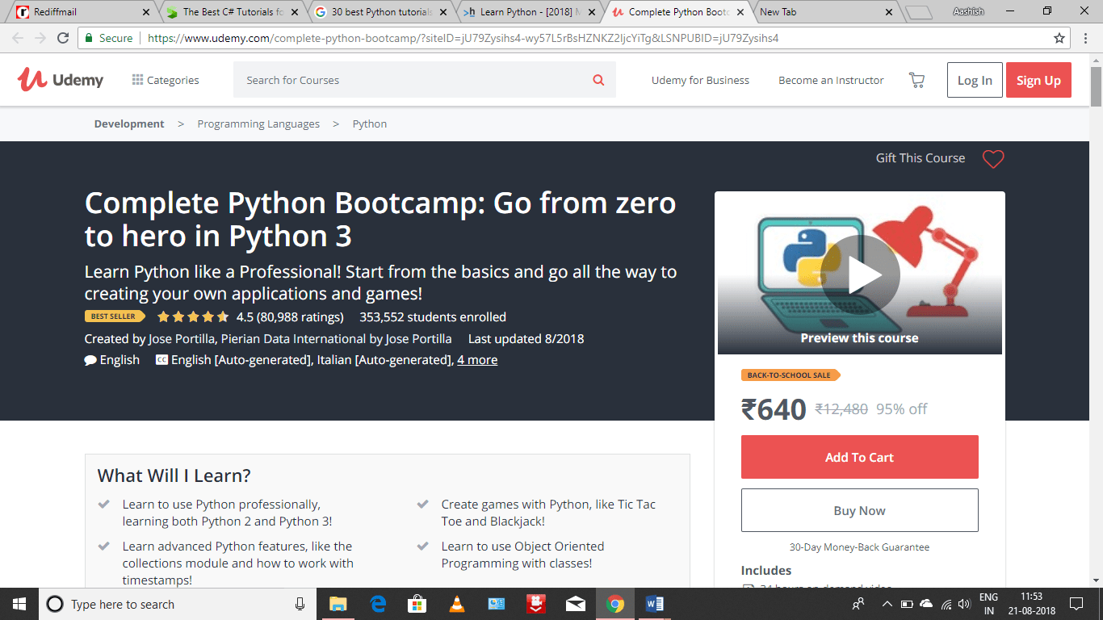Image resolution: width=1103 pixels, height=620 pixels.
Task: Reload the page in Chrome
Action: tap(63, 38)
